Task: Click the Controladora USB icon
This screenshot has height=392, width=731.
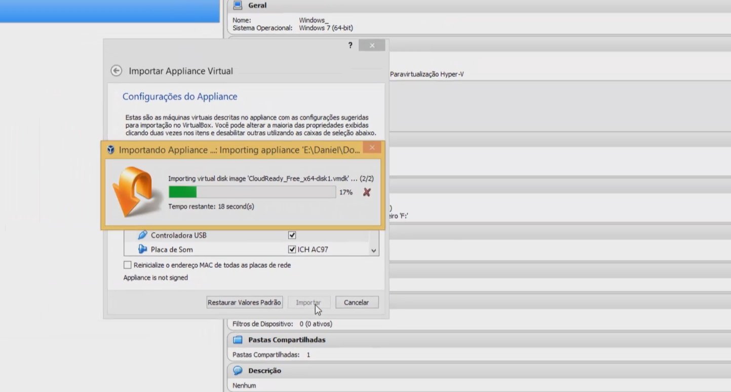Action: [143, 235]
